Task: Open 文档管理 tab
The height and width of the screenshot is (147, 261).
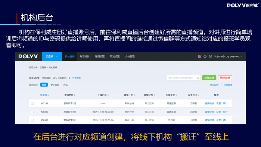Action: 130,56
